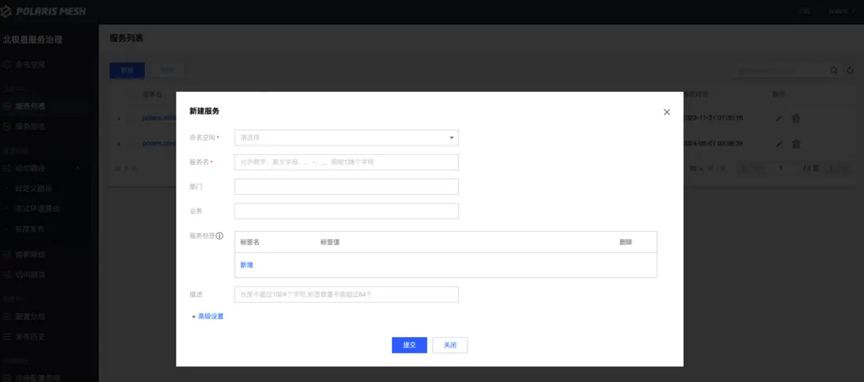Screen dimensions: 864x382
Task: Click the Polaris Mesh logo
Action: [43, 12]
